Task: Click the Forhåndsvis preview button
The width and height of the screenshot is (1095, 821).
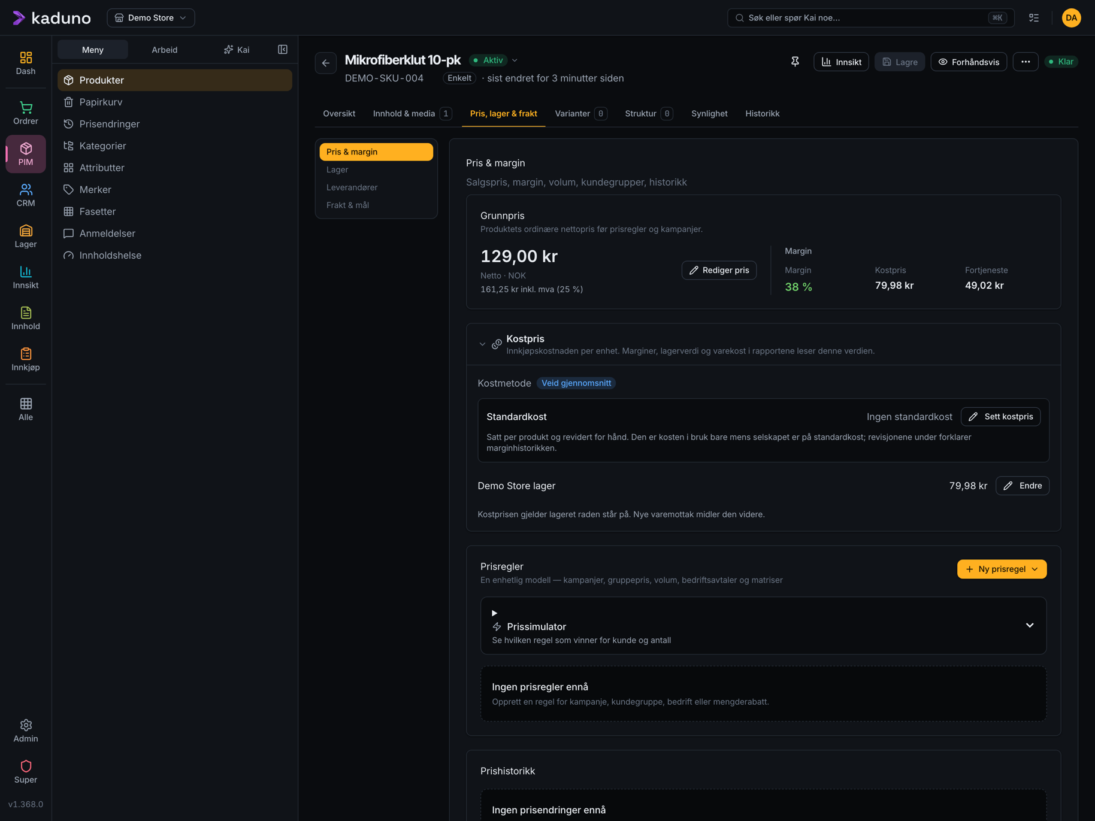Action: pos(969,62)
